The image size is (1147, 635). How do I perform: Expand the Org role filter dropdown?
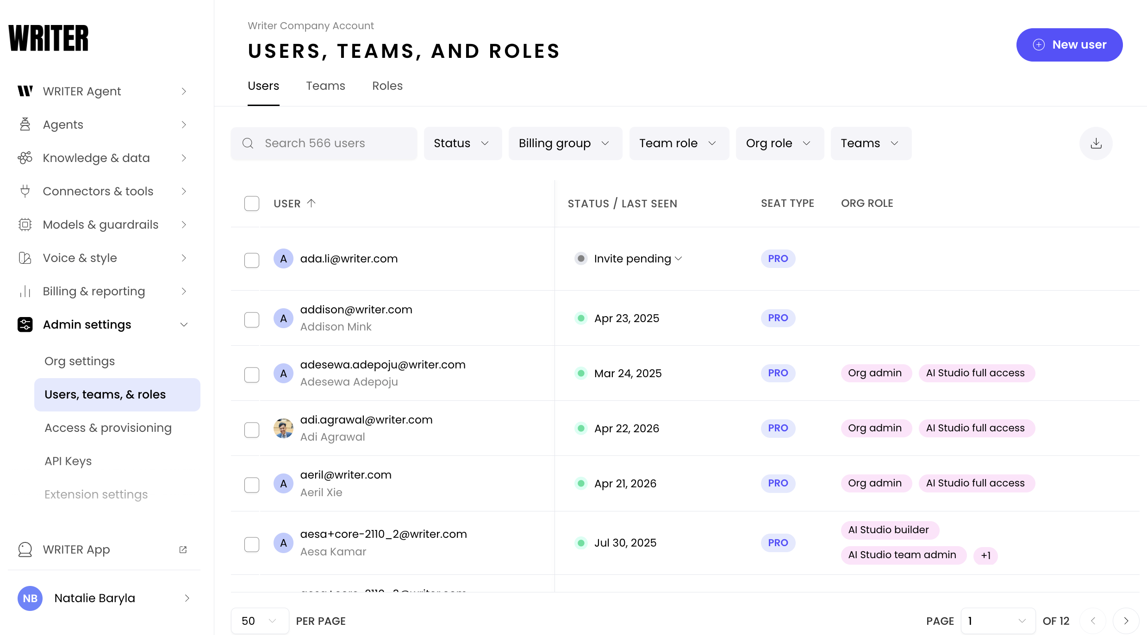point(779,143)
